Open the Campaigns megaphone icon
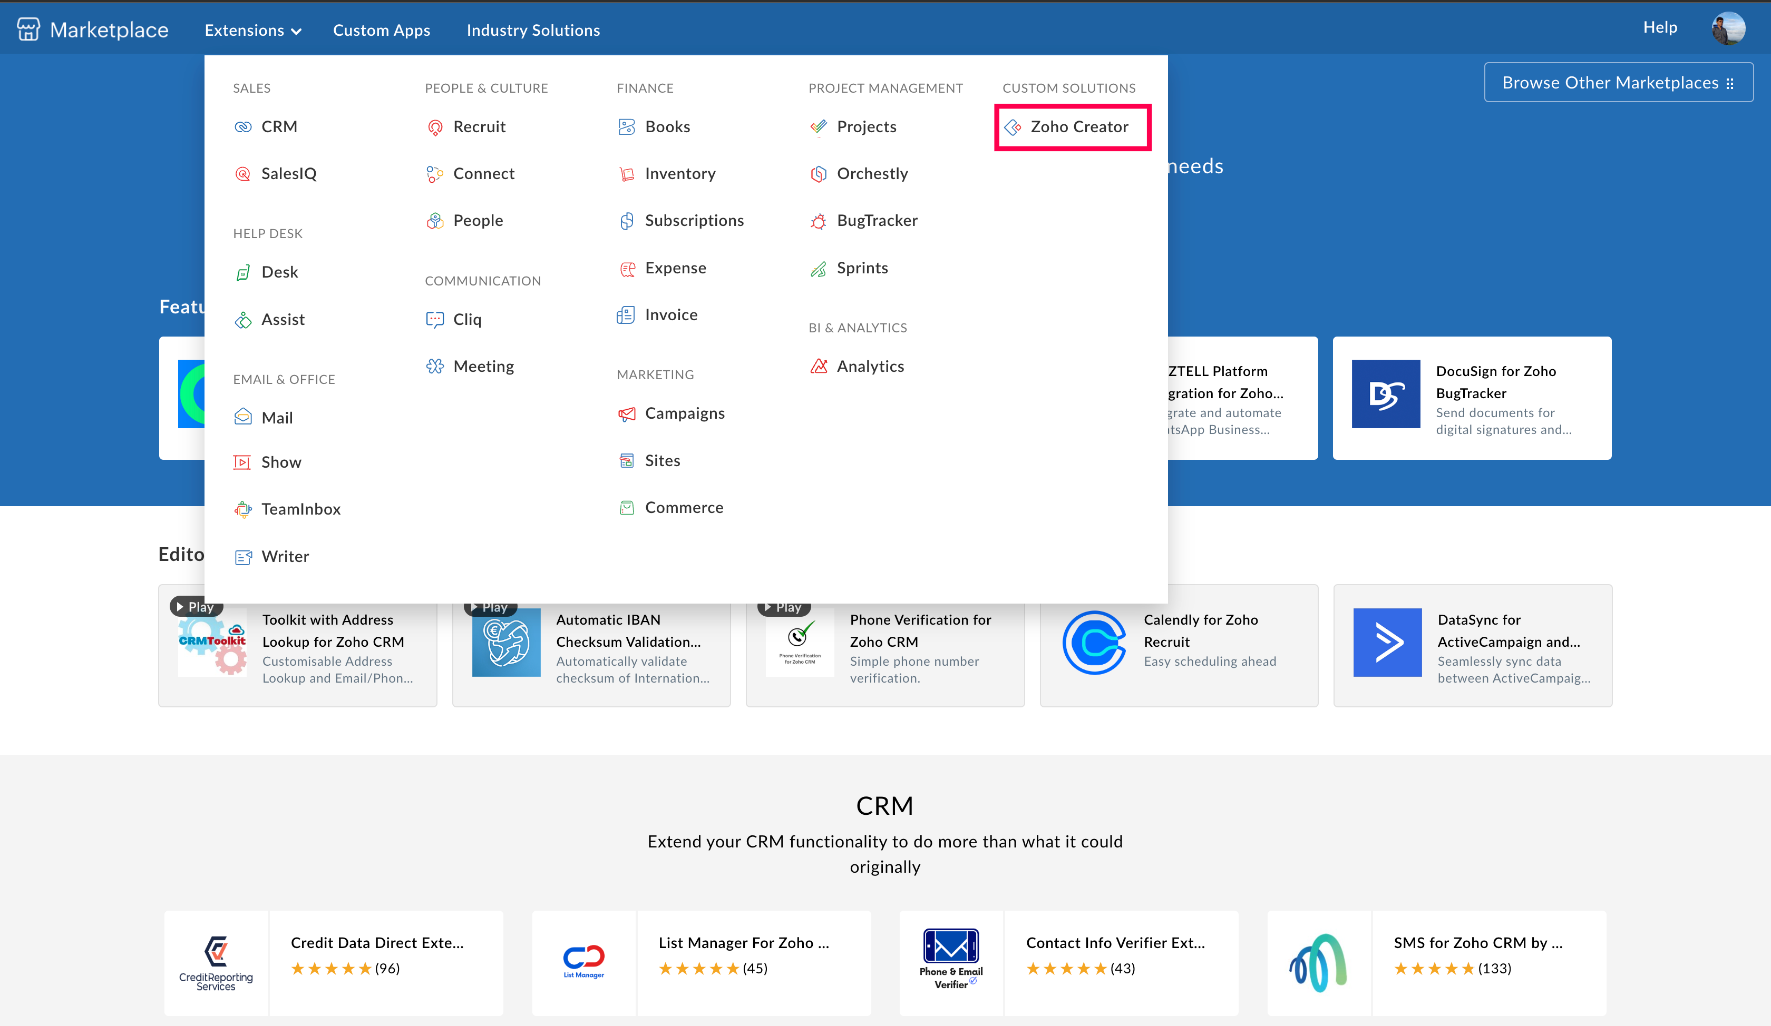1771x1026 pixels. [626, 413]
